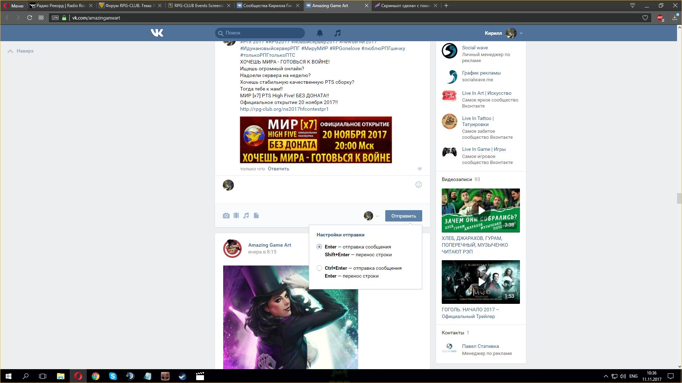Screen dimensions: 682x383
Task: Click the VK logo in header
Action: [157, 33]
